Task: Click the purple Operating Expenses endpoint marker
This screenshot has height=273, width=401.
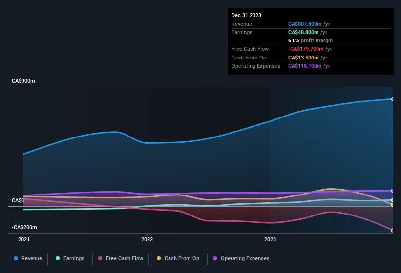Action: click(392, 191)
